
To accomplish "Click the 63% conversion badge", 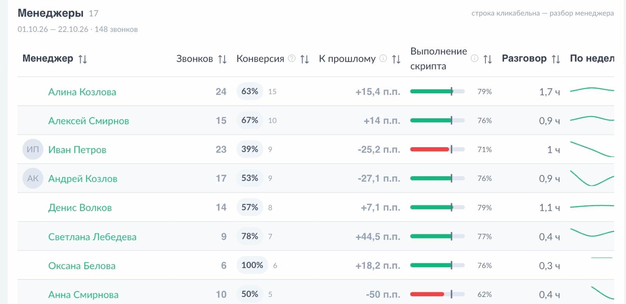I will pos(250,91).
